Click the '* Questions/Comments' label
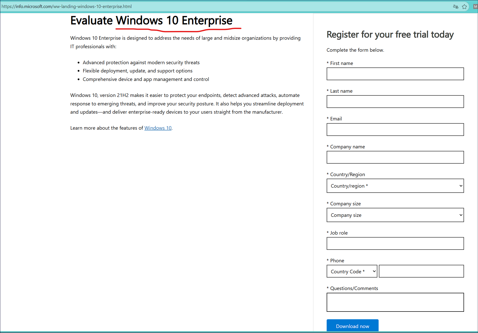The width and height of the screenshot is (478, 333). coord(352,288)
